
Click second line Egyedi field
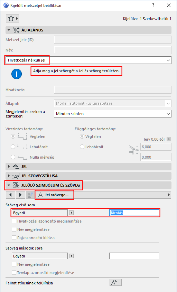click(40, 256)
